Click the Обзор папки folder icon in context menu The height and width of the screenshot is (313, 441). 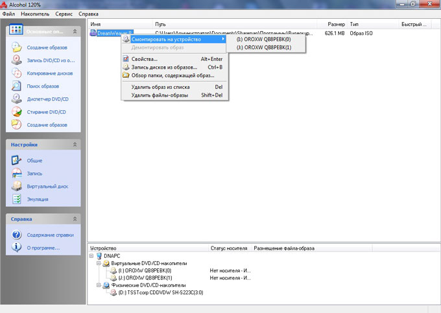click(126, 75)
